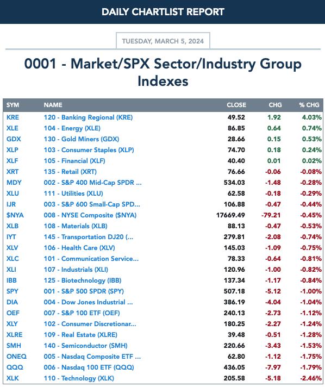Open 111 - Utilities (XLU) link
Viewport: 325px width, 387px height.
click(73, 193)
